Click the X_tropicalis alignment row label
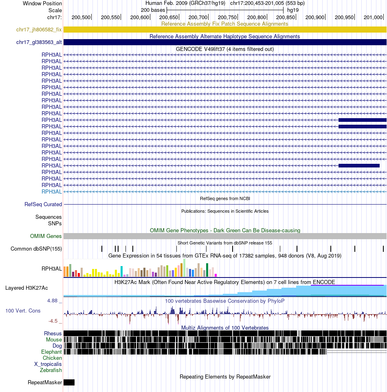Screen dimensions: 387x392 pos(48,364)
